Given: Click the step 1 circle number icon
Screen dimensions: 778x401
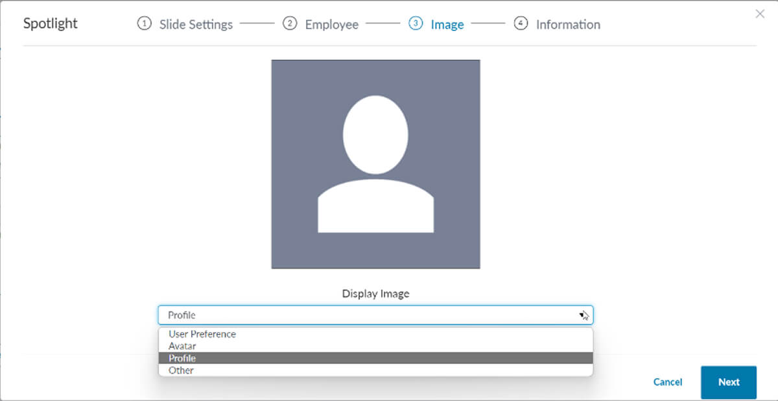Looking at the screenshot, I should (144, 24).
